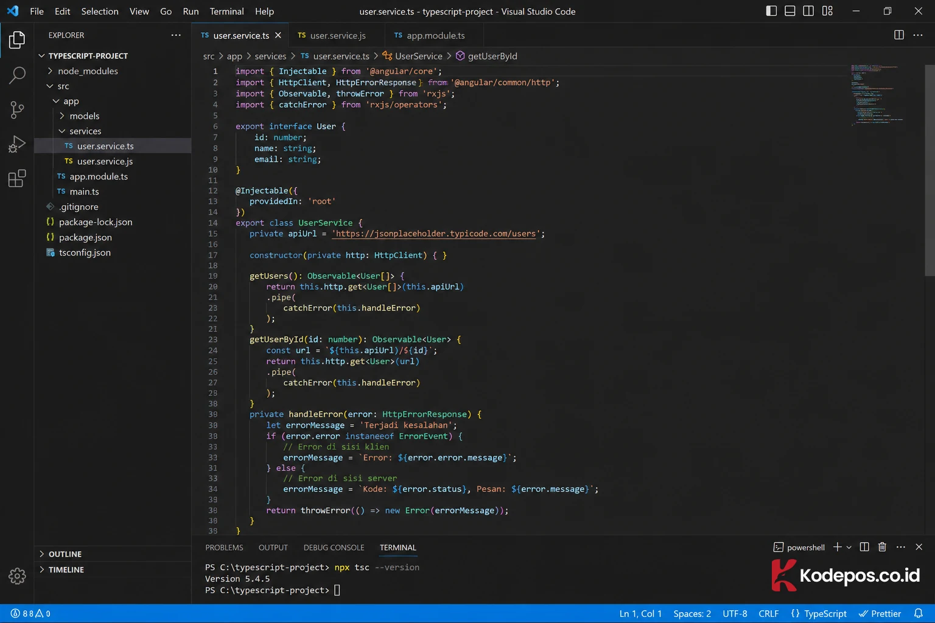Switch to PROBLEMS panel tab
The image size is (935, 623).
(x=224, y=548)
